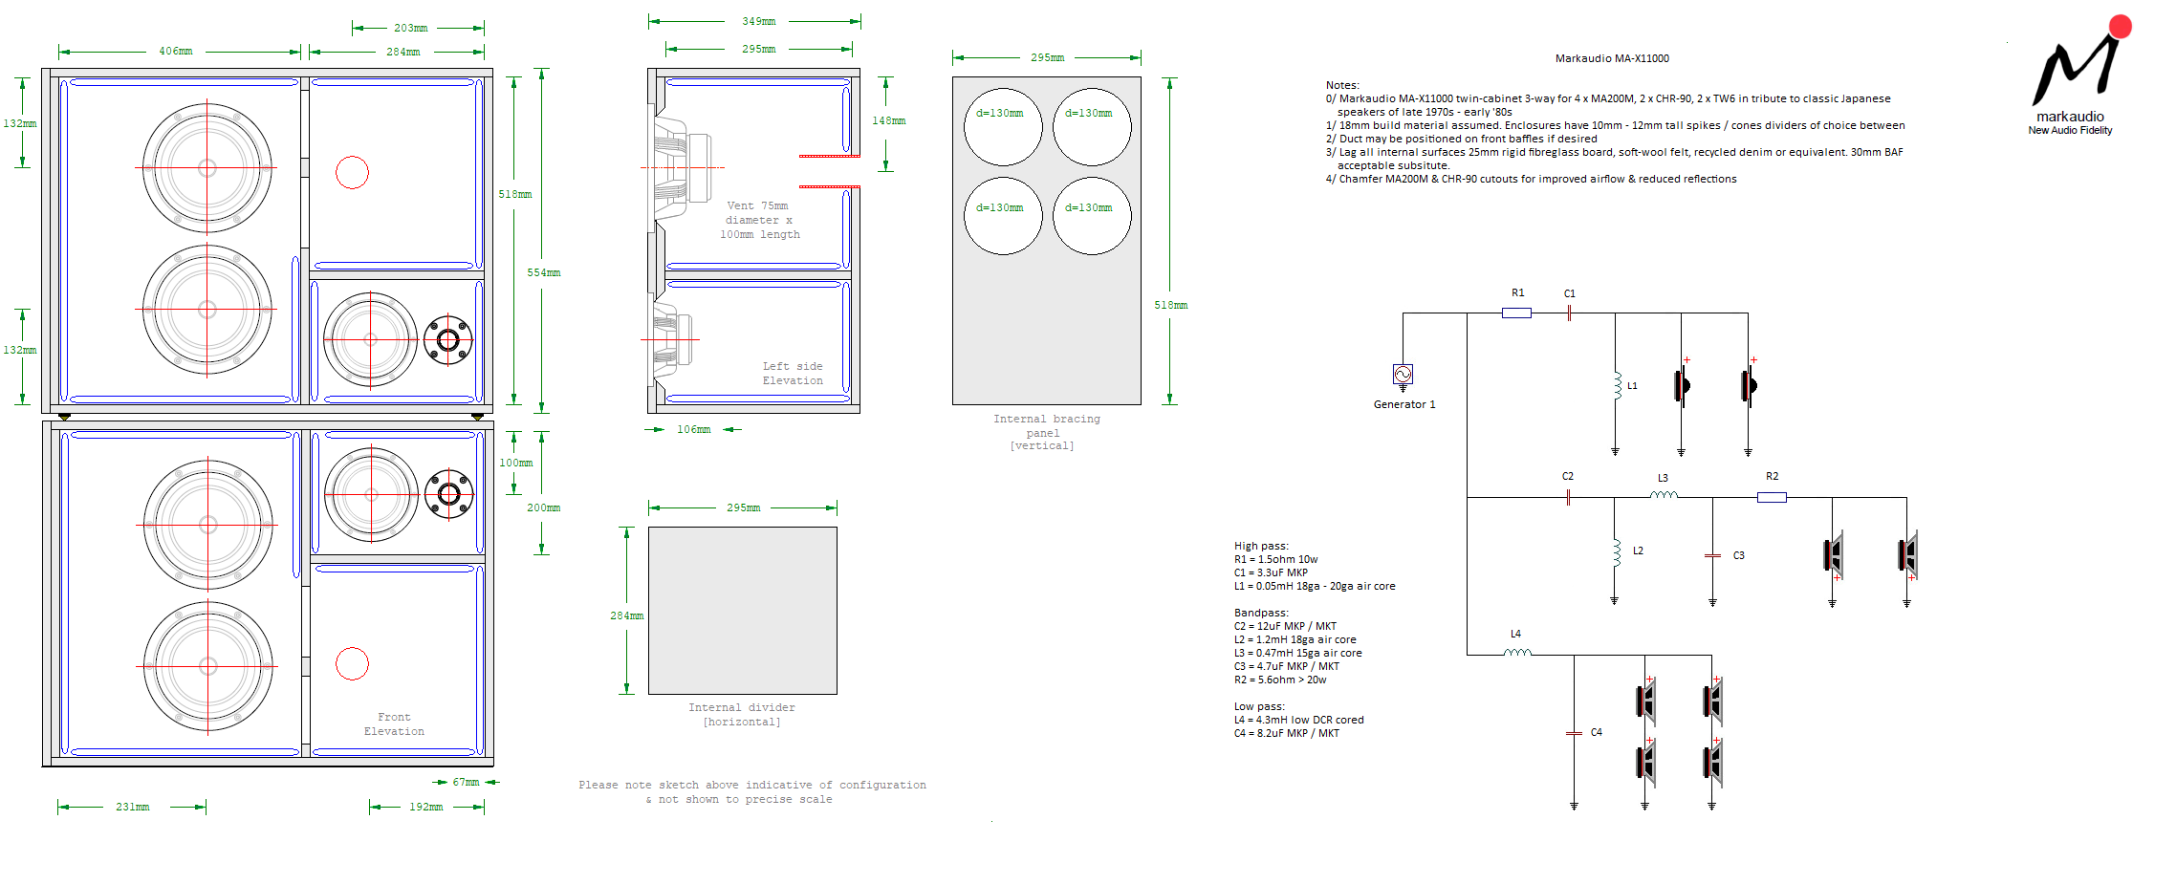Click the '192mm' dimension label

tap(426, 807)
